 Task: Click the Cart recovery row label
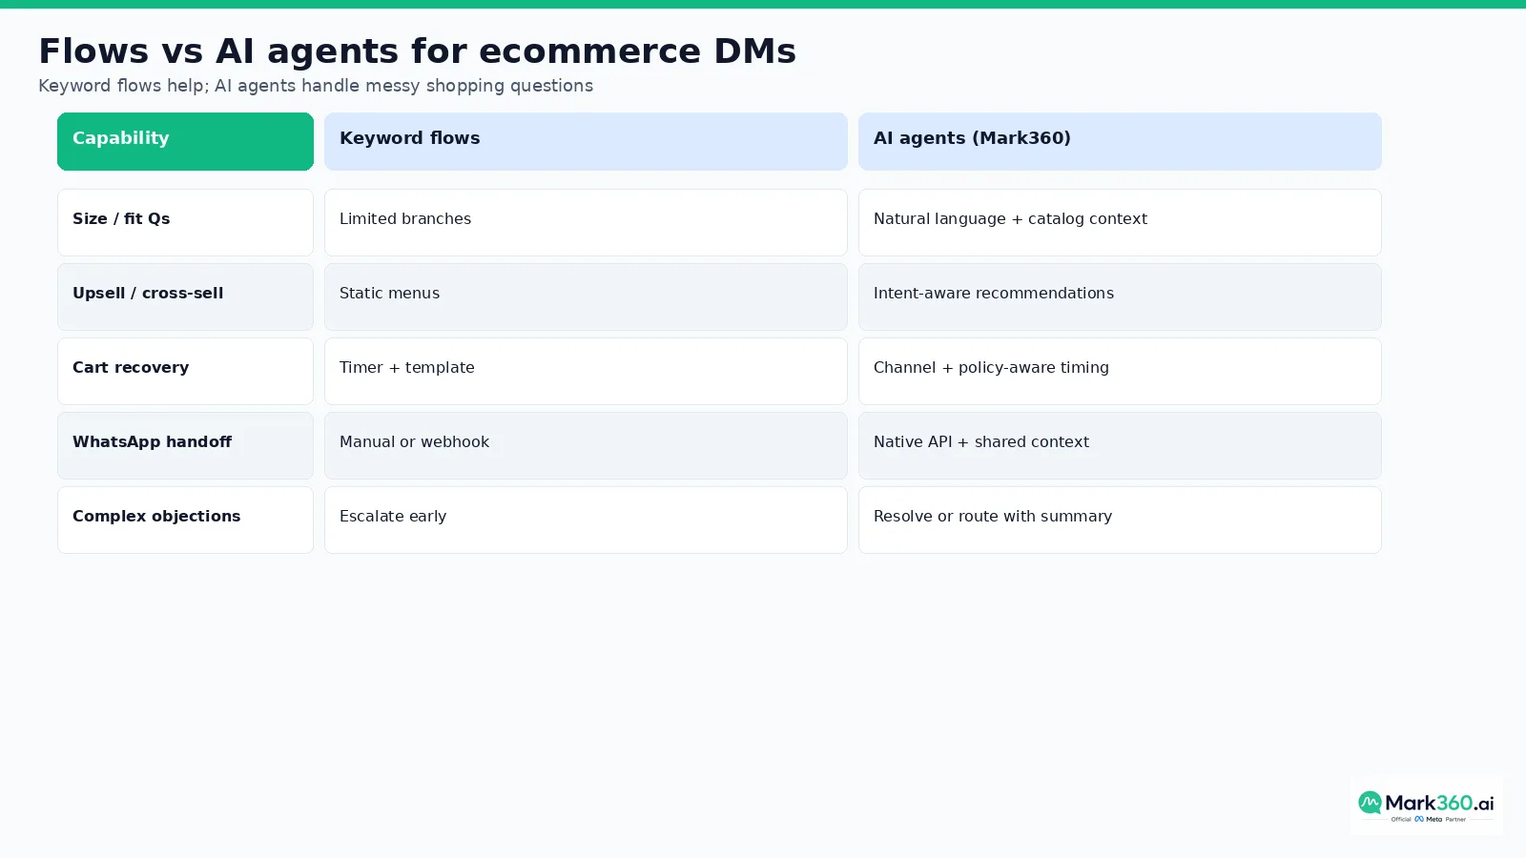(185, 371)
